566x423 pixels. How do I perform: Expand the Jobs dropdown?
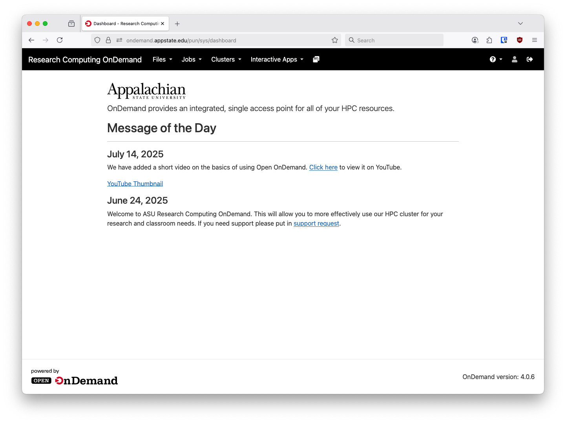click(191, 59)
